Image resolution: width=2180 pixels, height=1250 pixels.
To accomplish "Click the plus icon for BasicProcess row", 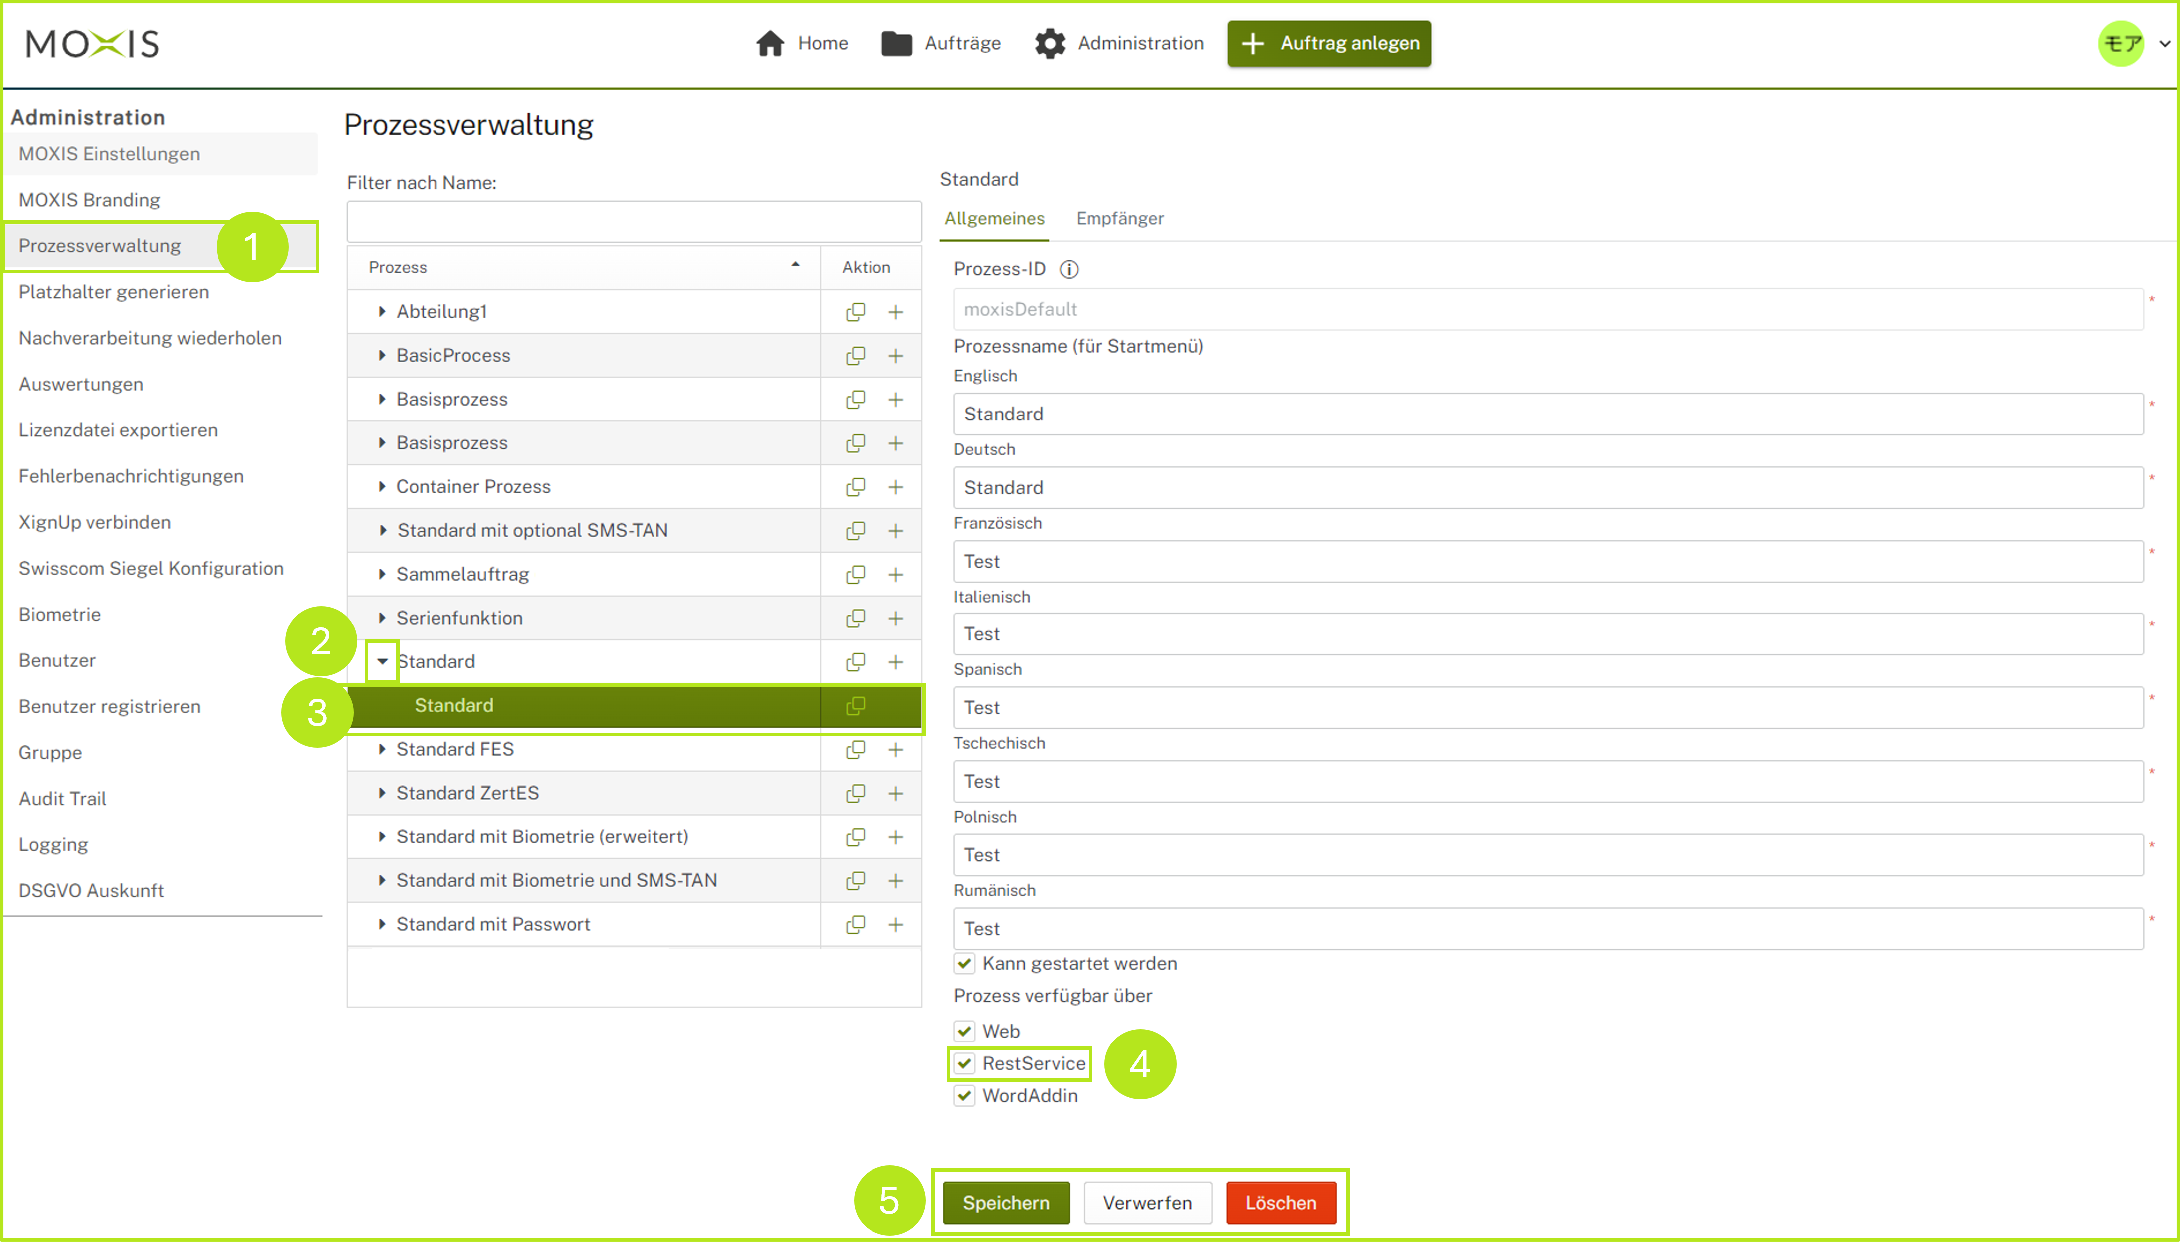I will click(895, 356).
